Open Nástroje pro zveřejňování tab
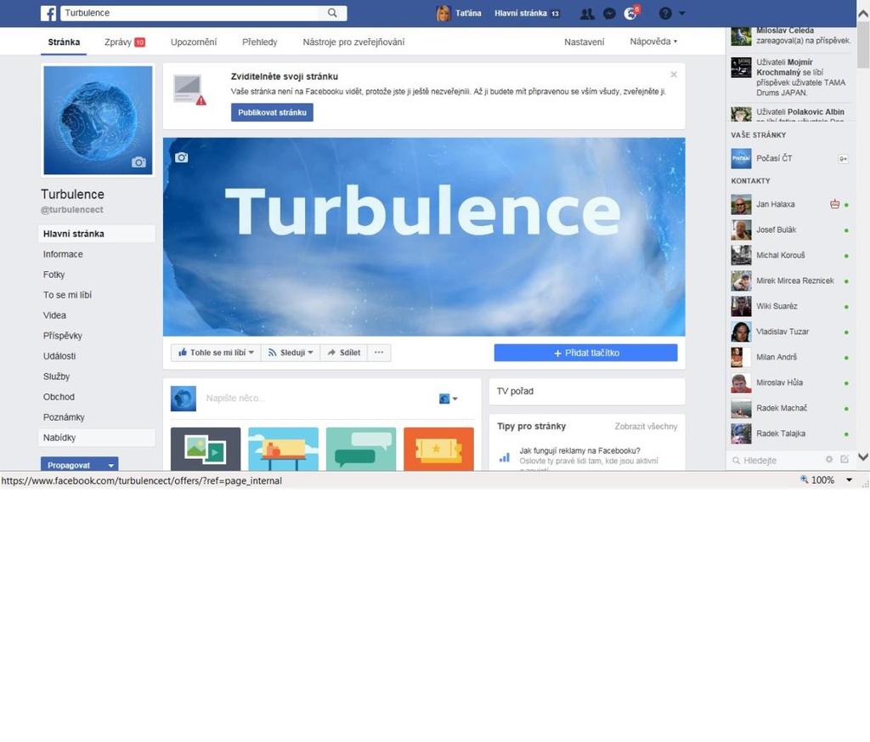This screenshot has height=742, width=870. pyautogui.click(x=353, y=42)
